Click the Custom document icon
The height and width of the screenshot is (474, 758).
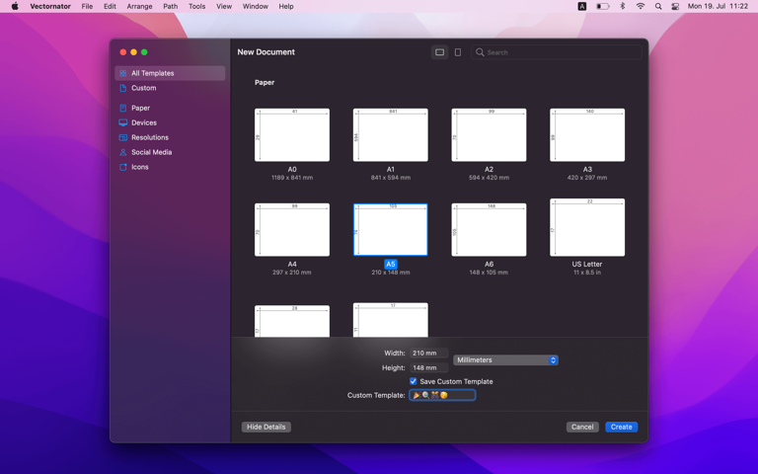[122, 88]
